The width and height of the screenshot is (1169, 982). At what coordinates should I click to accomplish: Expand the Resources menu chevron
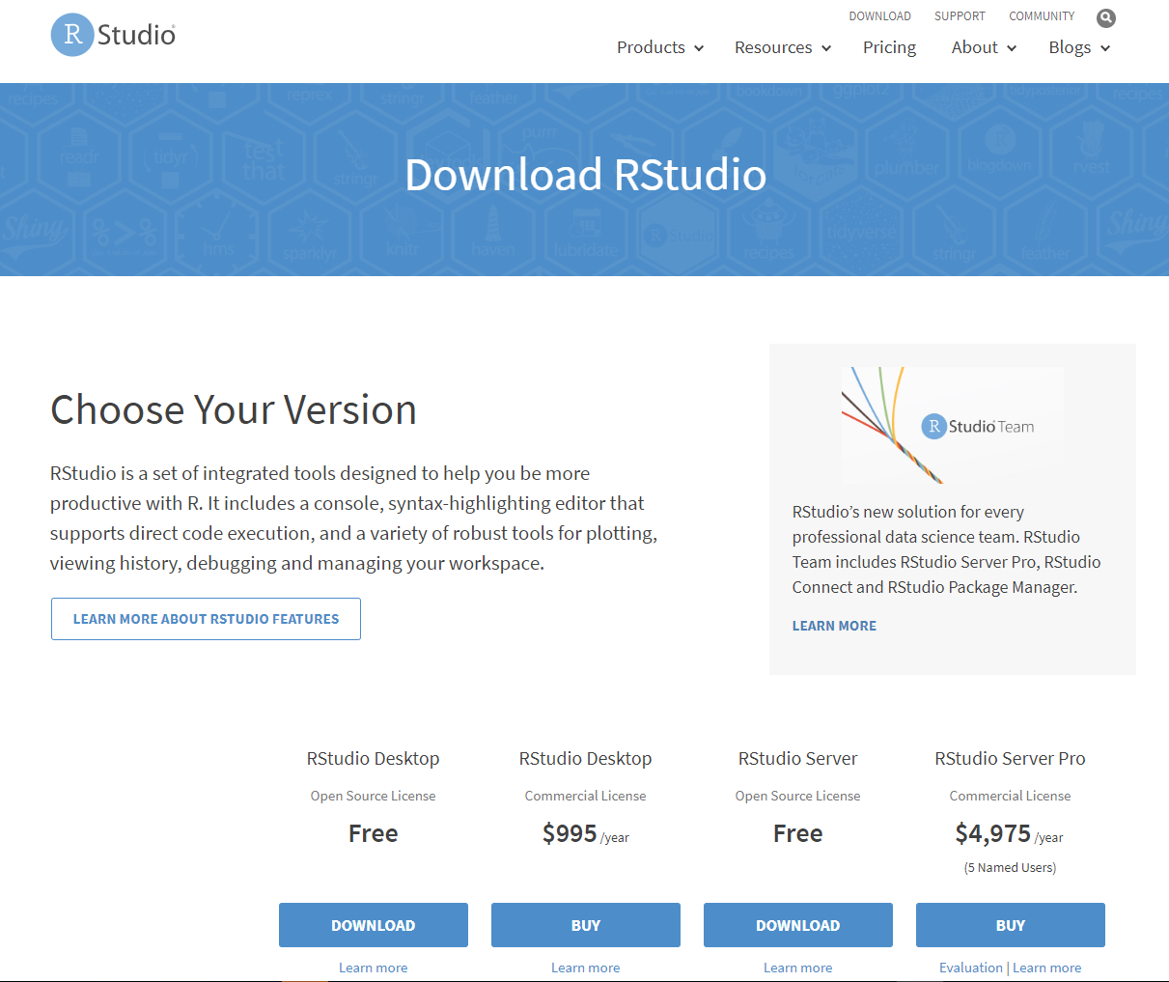[826, 48]
